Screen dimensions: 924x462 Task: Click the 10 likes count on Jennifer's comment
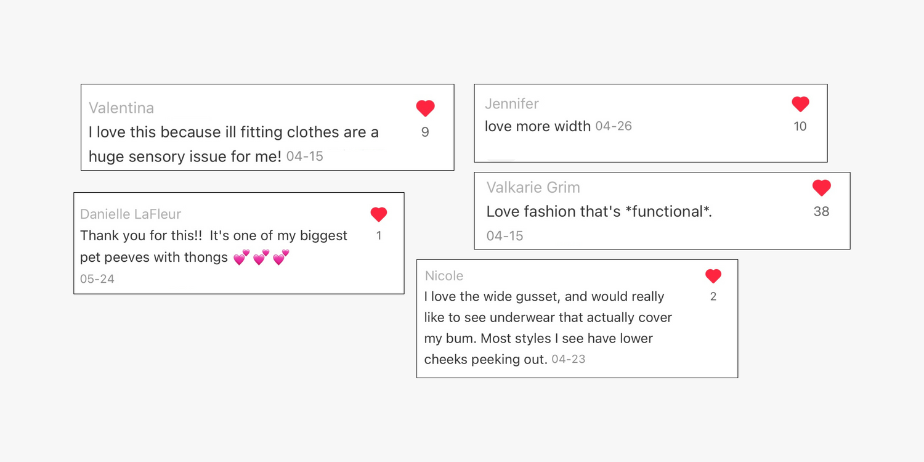[800, 126]
